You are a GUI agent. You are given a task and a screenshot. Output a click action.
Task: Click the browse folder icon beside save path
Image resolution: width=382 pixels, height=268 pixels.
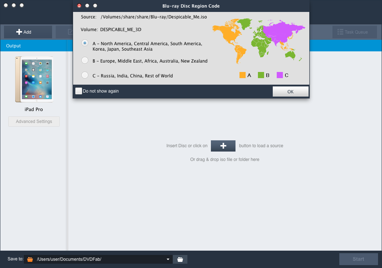point(180,259)
